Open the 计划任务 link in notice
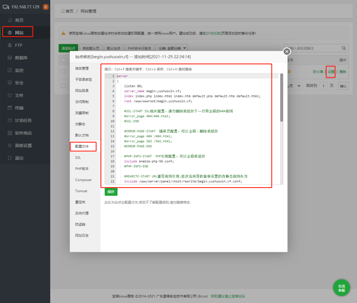Screen dimensions: 357x303 pyautogui.click(x=213, y=33)
